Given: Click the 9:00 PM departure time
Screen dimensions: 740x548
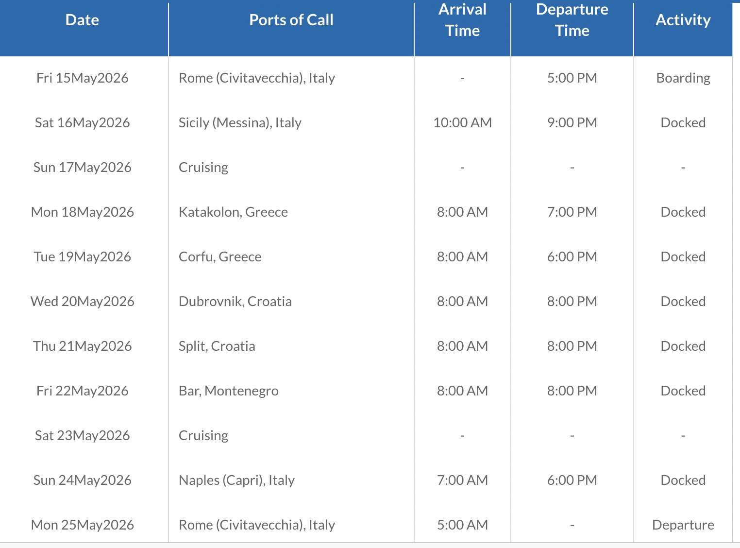Looking at the screenshot, I should click(x=572, y=122).
